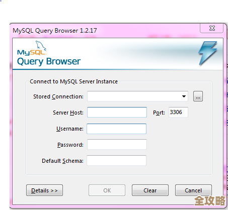This screenshot has height=210, width=228.
Task: Click the Password label
Action: click(70, 145)
